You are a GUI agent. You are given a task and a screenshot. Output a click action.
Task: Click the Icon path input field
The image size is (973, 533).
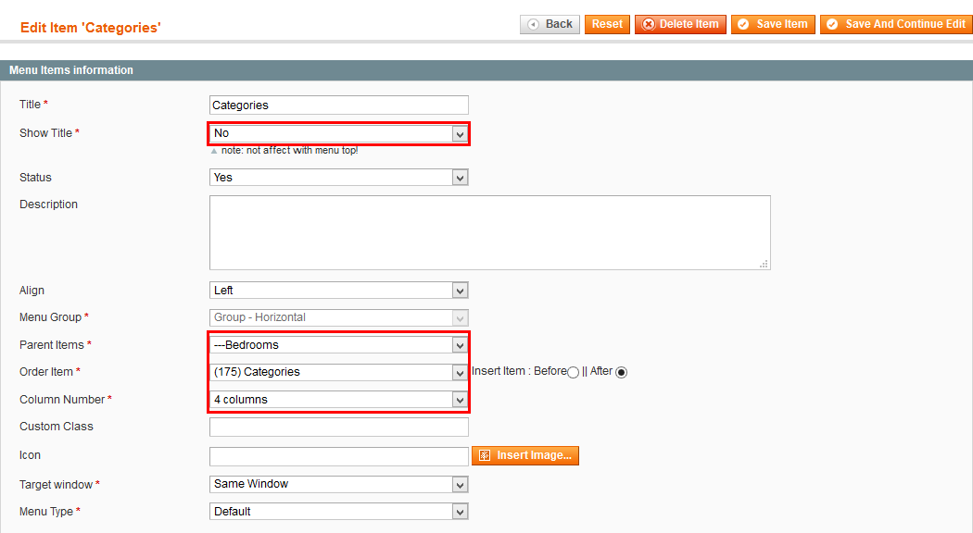click(339, 456)
